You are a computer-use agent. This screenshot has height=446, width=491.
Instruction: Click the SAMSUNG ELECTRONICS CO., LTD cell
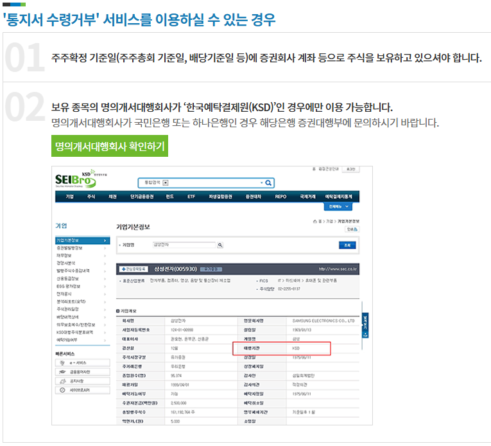click(323, 321)
